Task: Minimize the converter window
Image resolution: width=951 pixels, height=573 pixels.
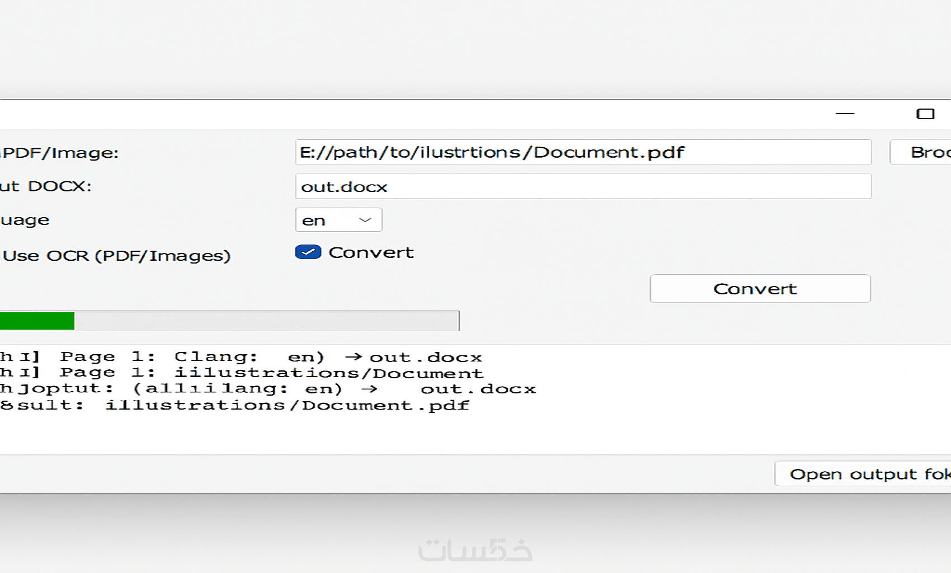Action: [x=845, y=114]
